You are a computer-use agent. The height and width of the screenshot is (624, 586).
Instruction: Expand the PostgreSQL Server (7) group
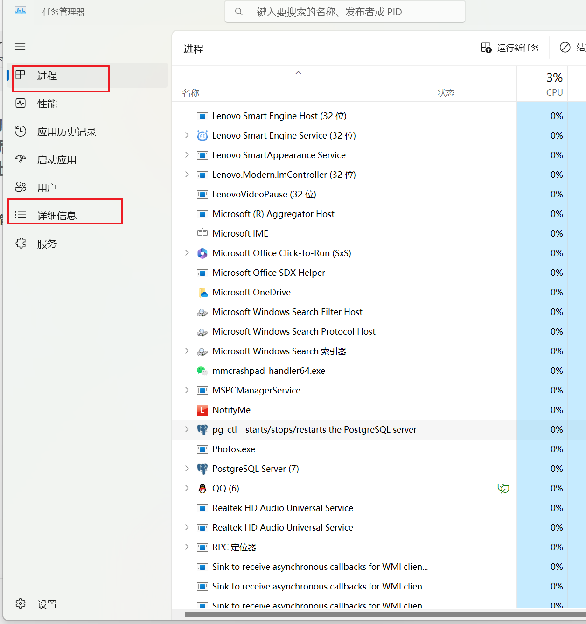point(187,469)
